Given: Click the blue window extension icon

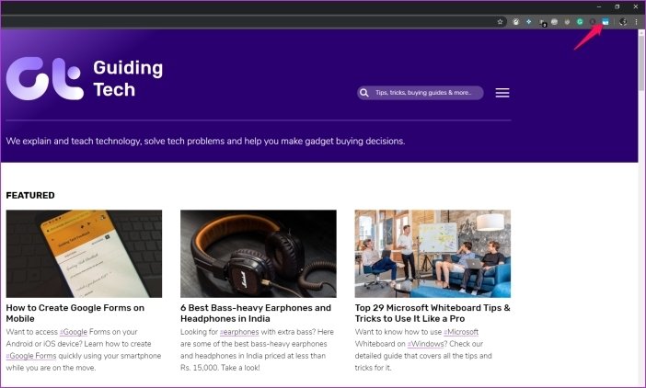Looking at the screenshot, I should pyautogui.click(x=606, y=21).
